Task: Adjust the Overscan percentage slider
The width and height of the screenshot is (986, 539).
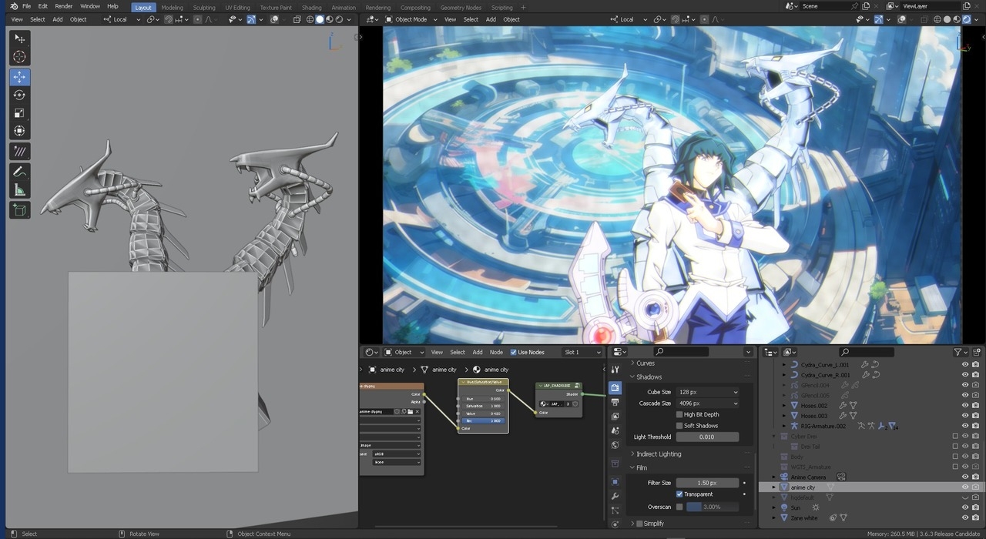Action: click(x=713, y=507)
